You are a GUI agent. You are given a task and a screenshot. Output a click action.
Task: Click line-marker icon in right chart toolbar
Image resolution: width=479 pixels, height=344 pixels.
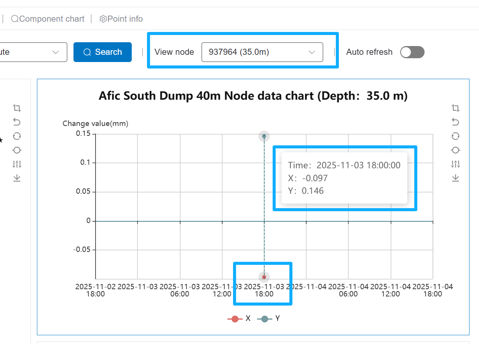click(x=455, y=150)
